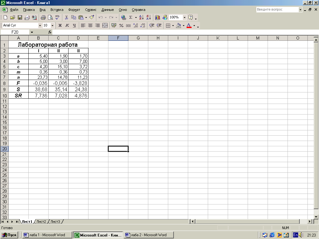Expand the Fill Color dropdown arrow
Viewport: 319px width, 239px height.
[x=183, y=26]
